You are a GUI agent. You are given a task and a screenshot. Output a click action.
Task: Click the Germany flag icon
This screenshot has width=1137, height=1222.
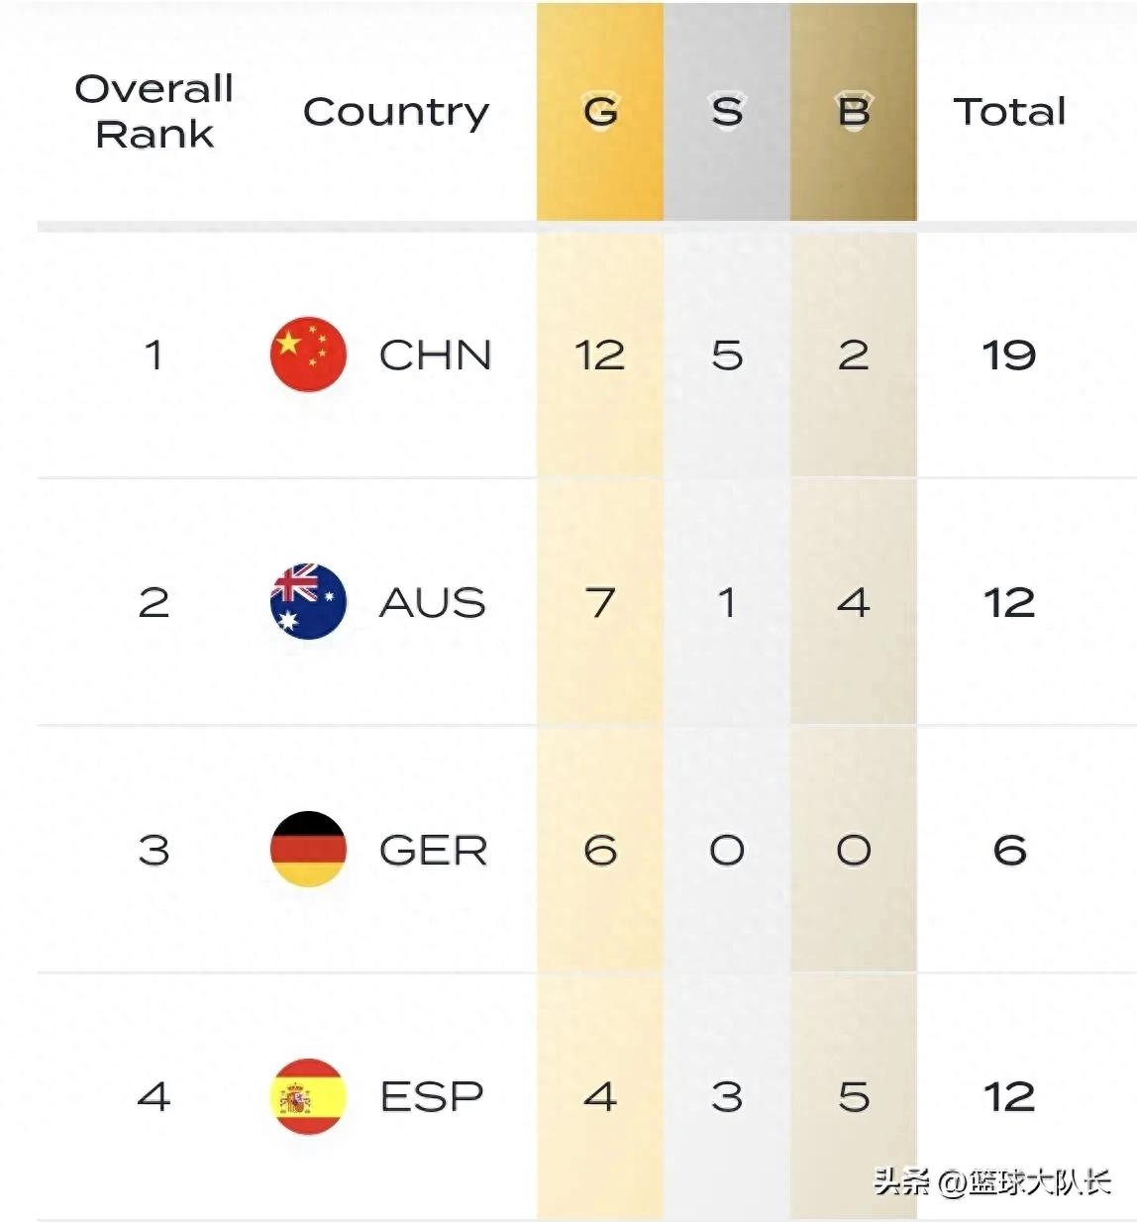[x=308, y=849]
